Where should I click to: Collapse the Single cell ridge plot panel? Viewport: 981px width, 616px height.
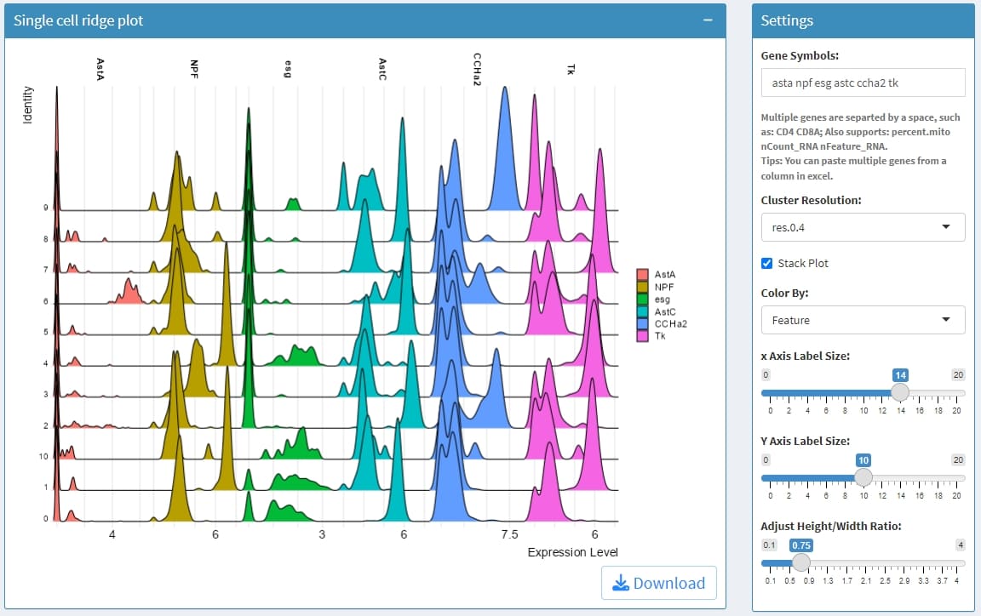[x=708, y=20]
